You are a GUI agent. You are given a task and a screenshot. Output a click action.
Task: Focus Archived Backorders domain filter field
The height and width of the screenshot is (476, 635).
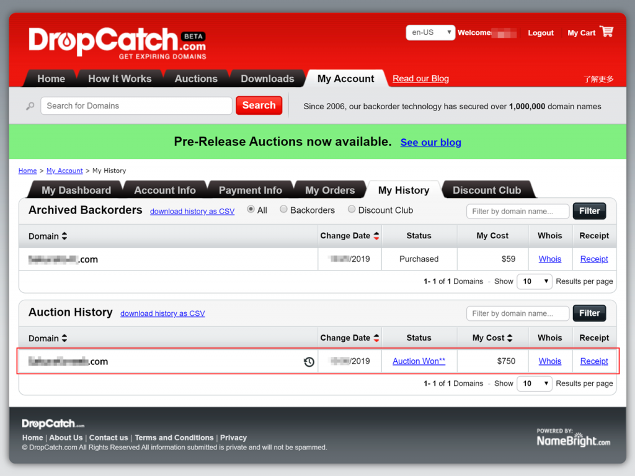(x=518, y=211)
